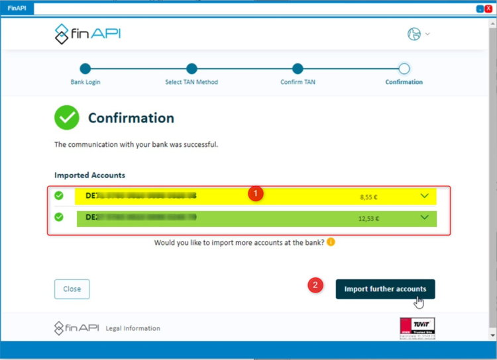The height and width of the screenshot is (360, 497).
Task: Click the Select TAN Method step label
Action: 192,82
